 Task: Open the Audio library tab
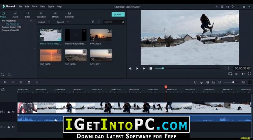[x=15, y=15]
